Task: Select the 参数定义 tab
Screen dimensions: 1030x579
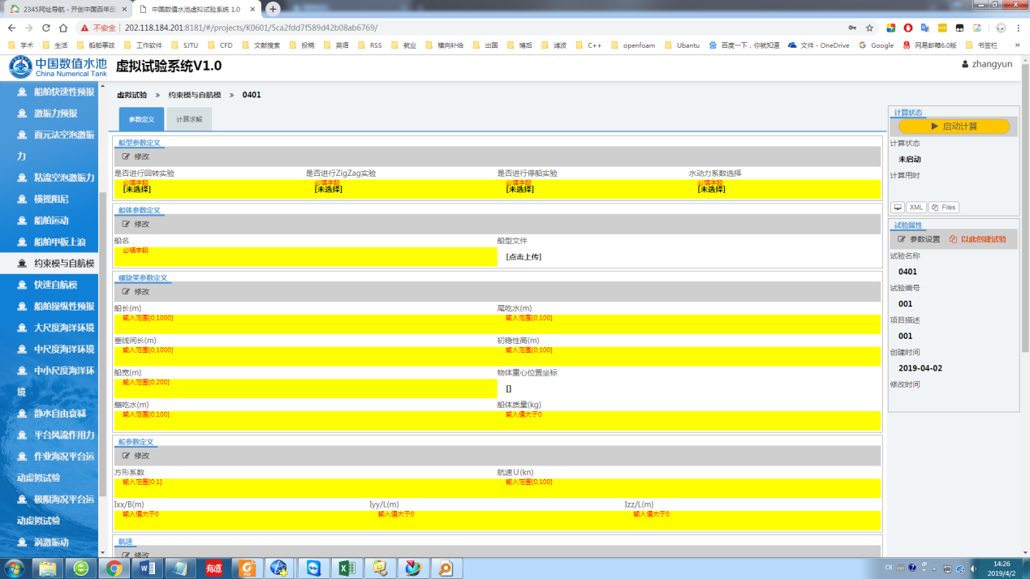Action: point(141,119)
